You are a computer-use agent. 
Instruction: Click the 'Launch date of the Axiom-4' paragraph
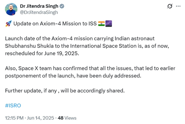point(87,46)
